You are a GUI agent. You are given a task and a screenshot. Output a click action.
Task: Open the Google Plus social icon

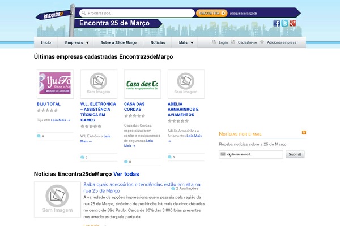click(x=292, y=23)
